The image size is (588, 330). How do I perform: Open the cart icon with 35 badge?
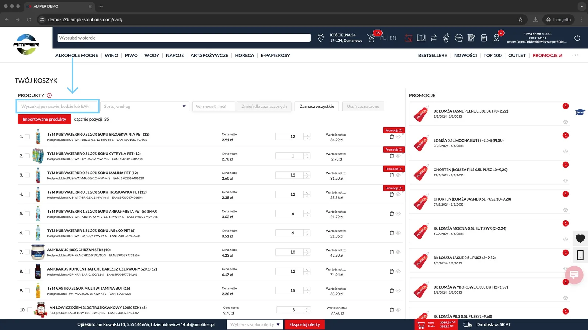tap(372, 38)
